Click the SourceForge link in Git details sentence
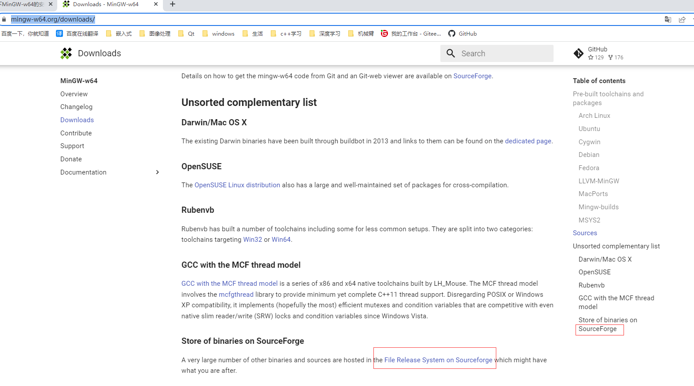This screenshot has height=386, width=694. point(473,76)
